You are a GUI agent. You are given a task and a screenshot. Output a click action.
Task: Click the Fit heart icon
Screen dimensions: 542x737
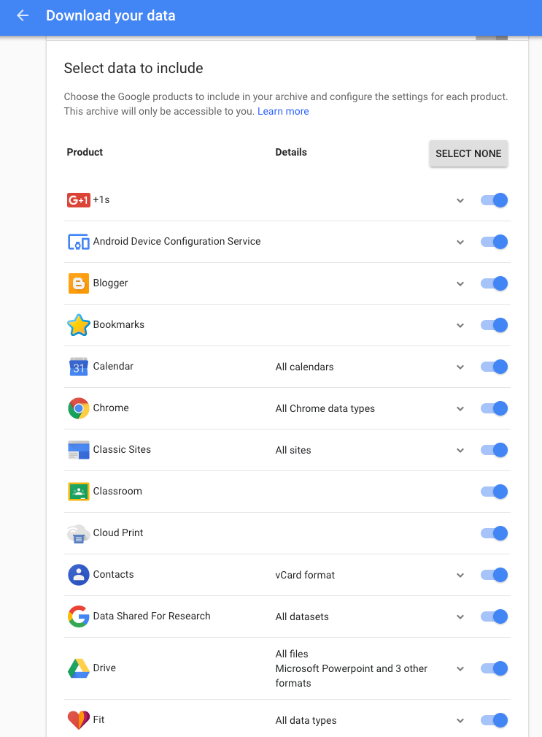point(78,720)
